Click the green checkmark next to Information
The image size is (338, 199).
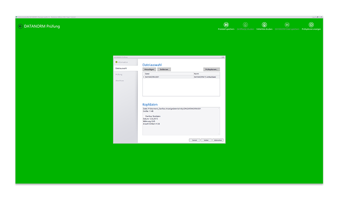(x=116, y=62)
